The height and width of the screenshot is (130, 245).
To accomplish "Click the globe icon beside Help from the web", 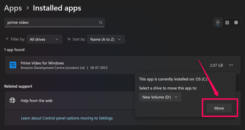I will 13,100.
